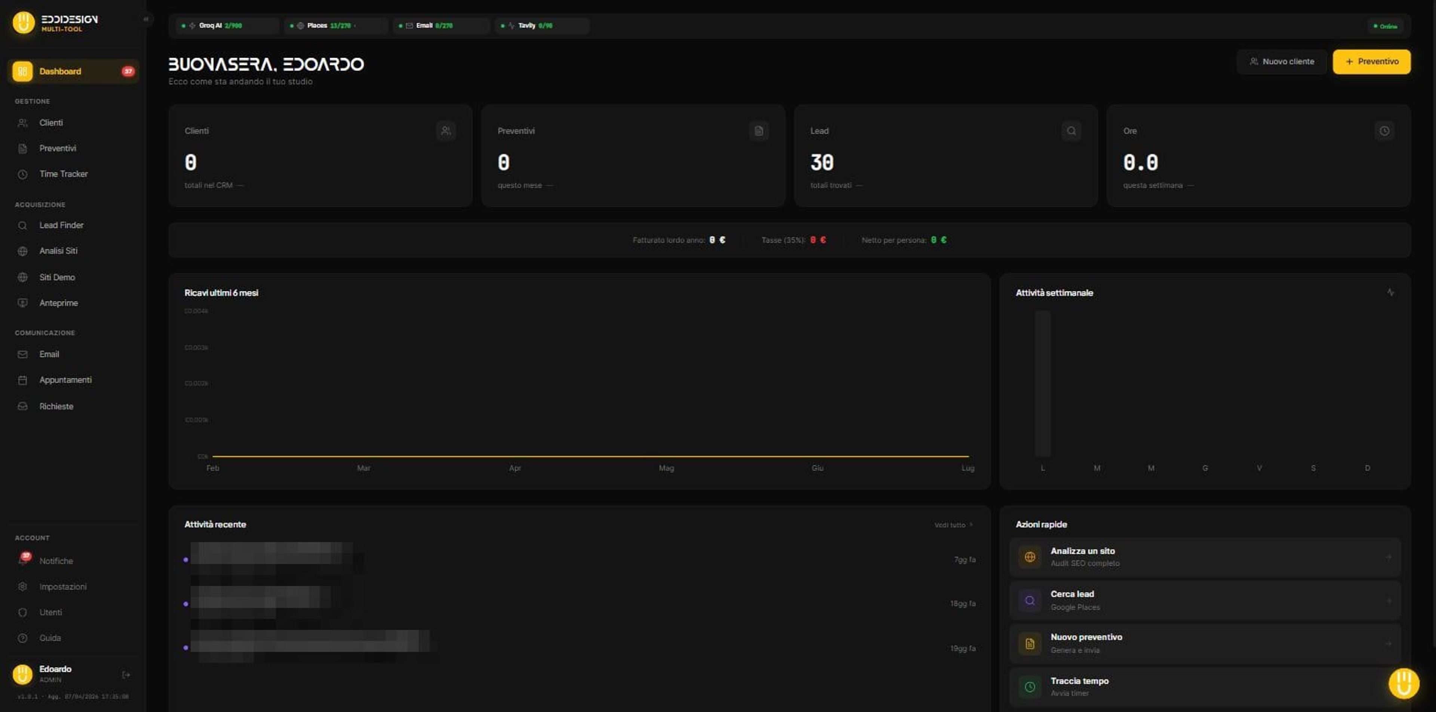This screenshot has width=1436, height=712.
Task: Open the Dashboard menu item
Action: [73, 71]
